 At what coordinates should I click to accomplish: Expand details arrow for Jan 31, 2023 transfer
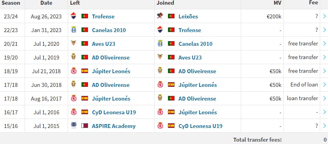tap(324, 30)
